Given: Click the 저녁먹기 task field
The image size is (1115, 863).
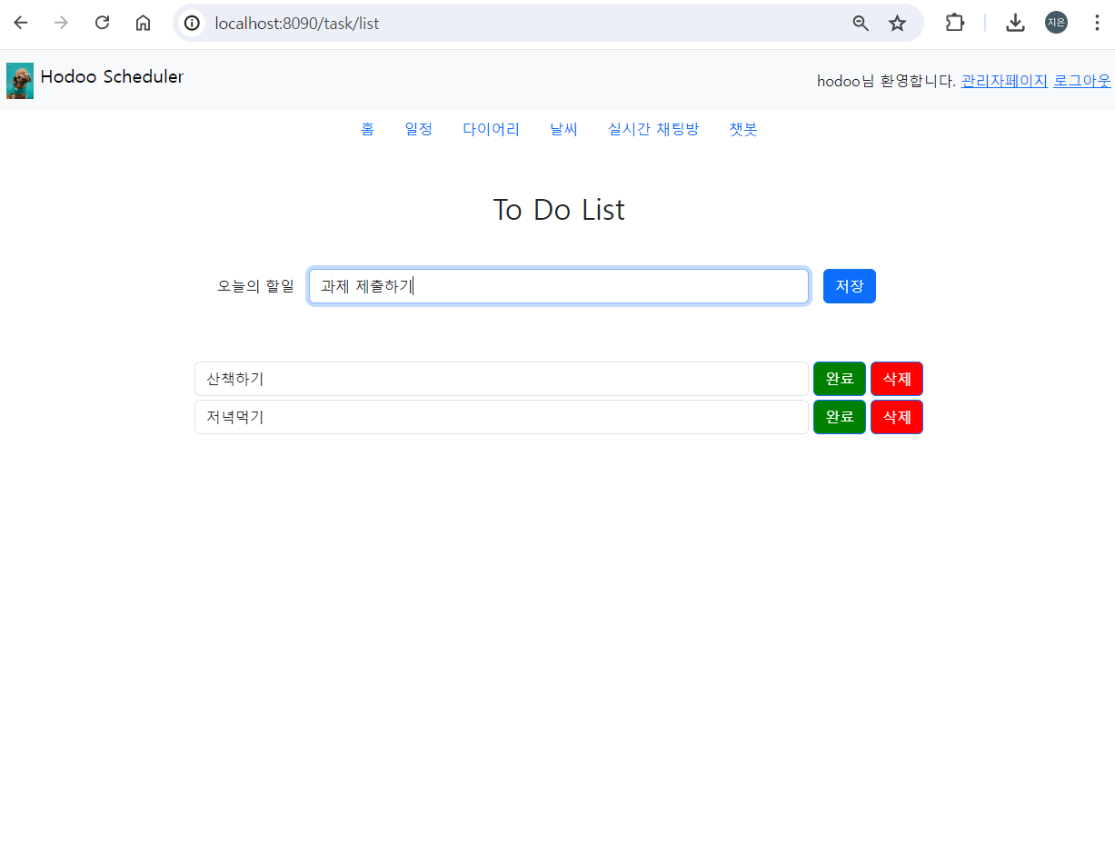Looking at the screenshot, I should tap(502, 417).
